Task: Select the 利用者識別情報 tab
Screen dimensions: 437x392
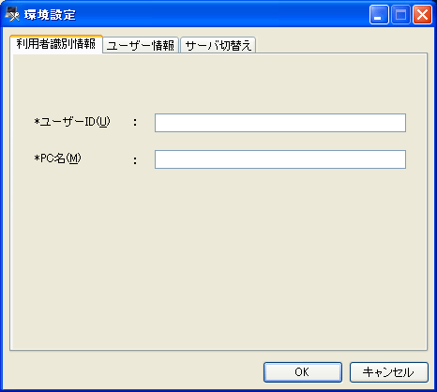Action: (56, 44)
